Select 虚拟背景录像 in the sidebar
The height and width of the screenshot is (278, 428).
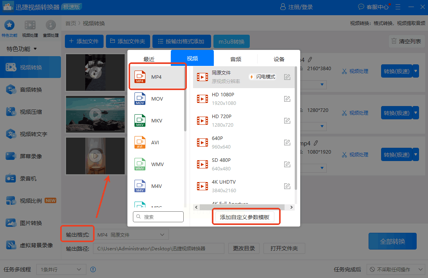tap(30, 245)
